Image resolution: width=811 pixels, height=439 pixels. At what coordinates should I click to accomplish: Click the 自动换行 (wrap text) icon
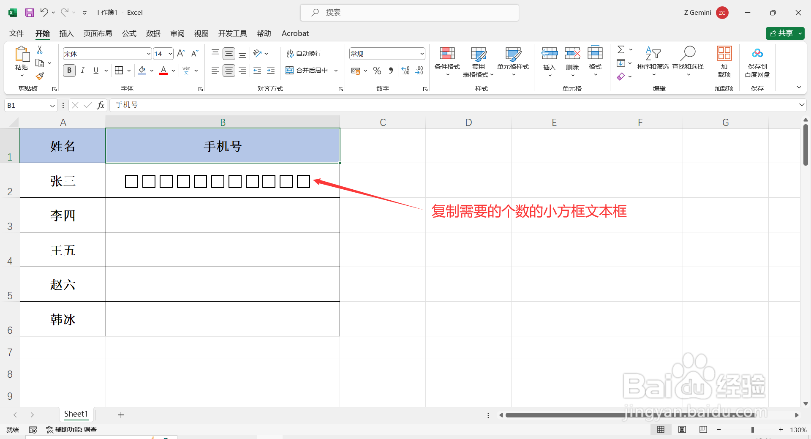pyautogui.click(x=304, y=53)
